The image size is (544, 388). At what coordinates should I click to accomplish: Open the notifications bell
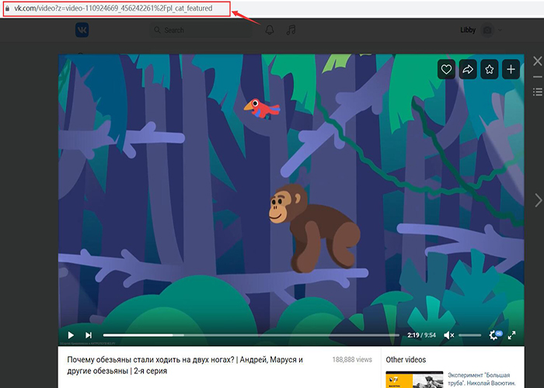270,30
